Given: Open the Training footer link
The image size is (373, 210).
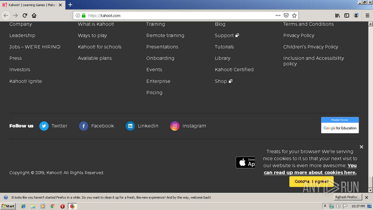Looking at the screenshot, I should [x=156, y=24].
